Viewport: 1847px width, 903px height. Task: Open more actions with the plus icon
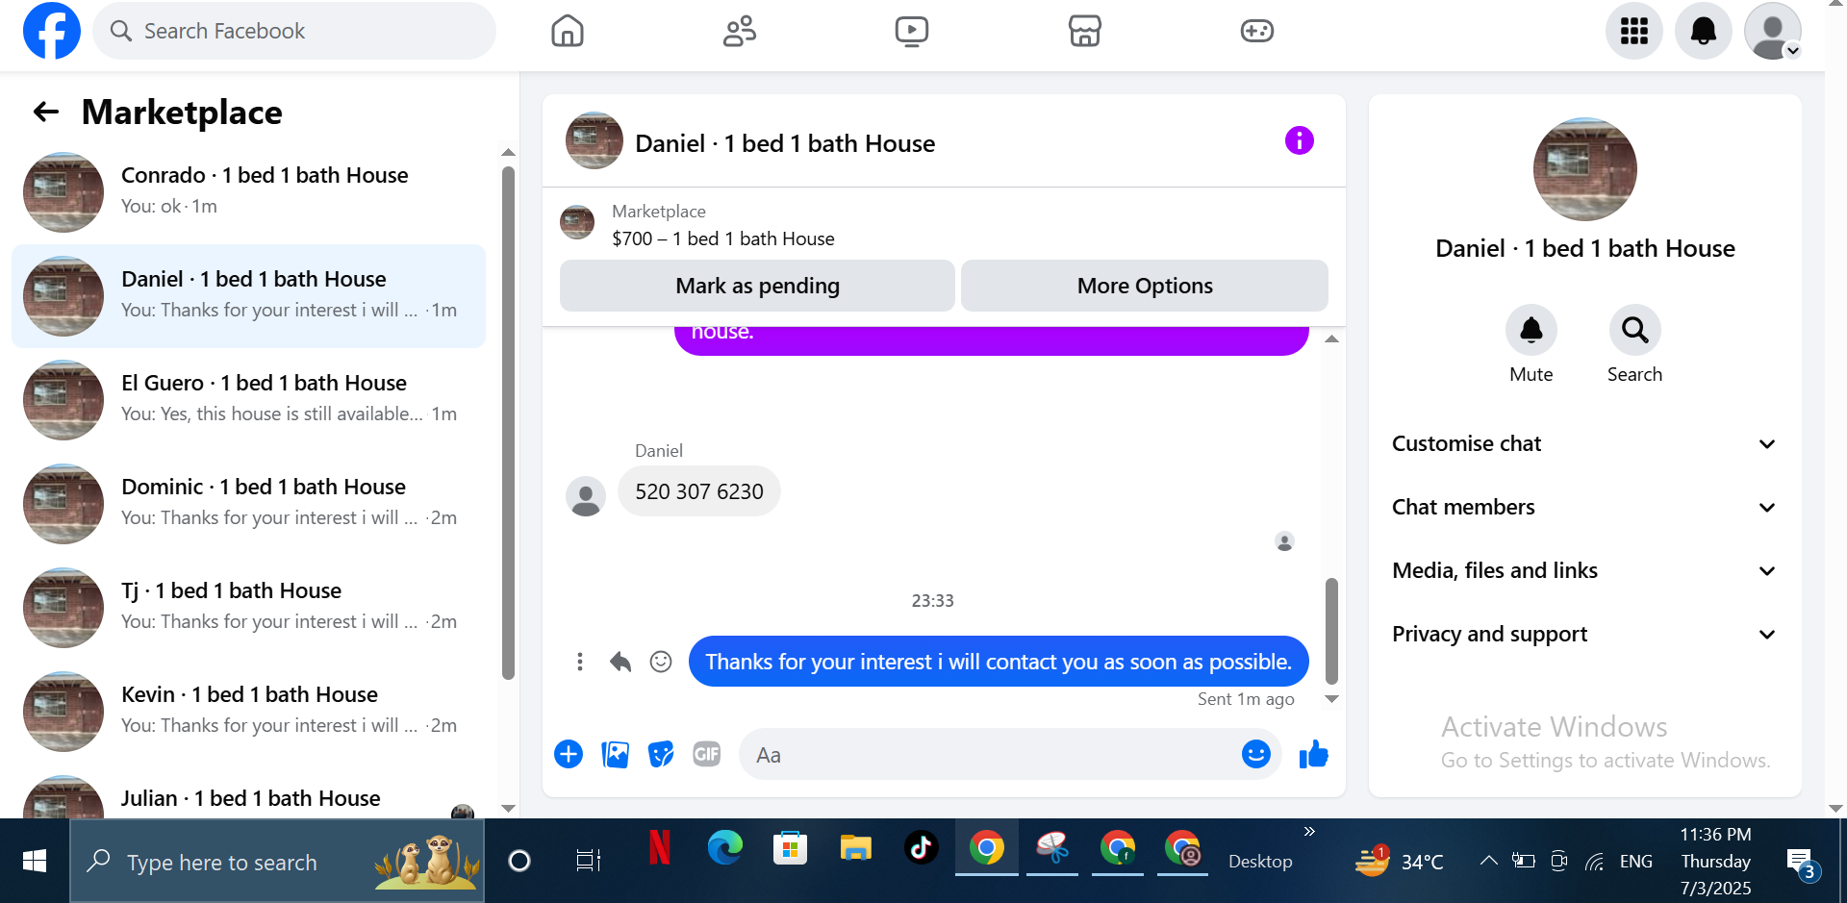pyautogui.click(x=569, y=755)
